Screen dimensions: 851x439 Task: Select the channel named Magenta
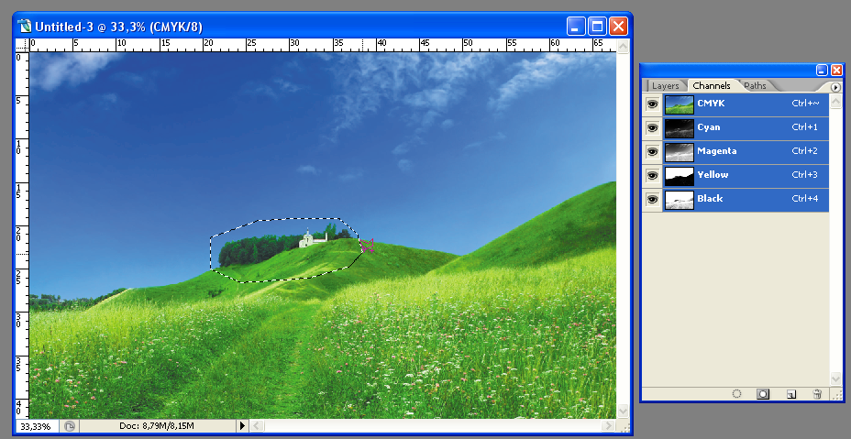click(x=716, y=151)
